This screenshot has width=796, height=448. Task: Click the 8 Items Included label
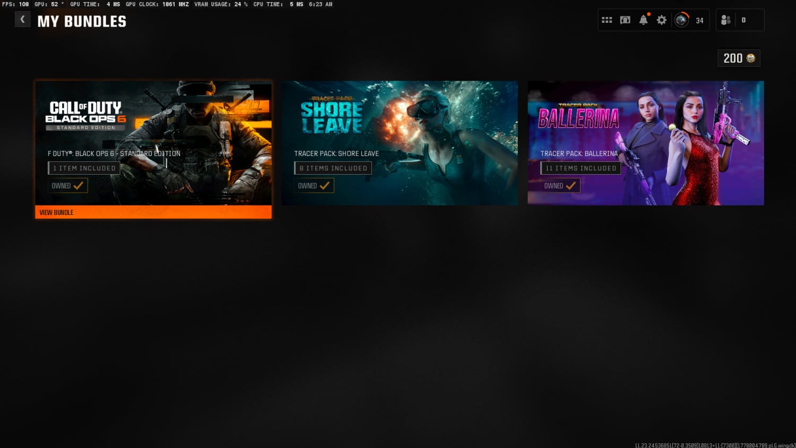[333, 168]
